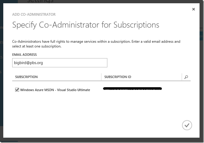Click into the Email Address input field
The height and width of the screenshot is (143, 204).
click(60, 63)
